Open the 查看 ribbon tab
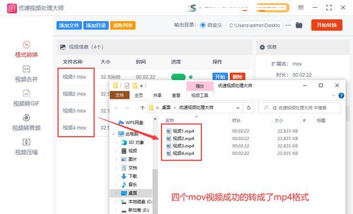353x214 pixels. [176, 95]
